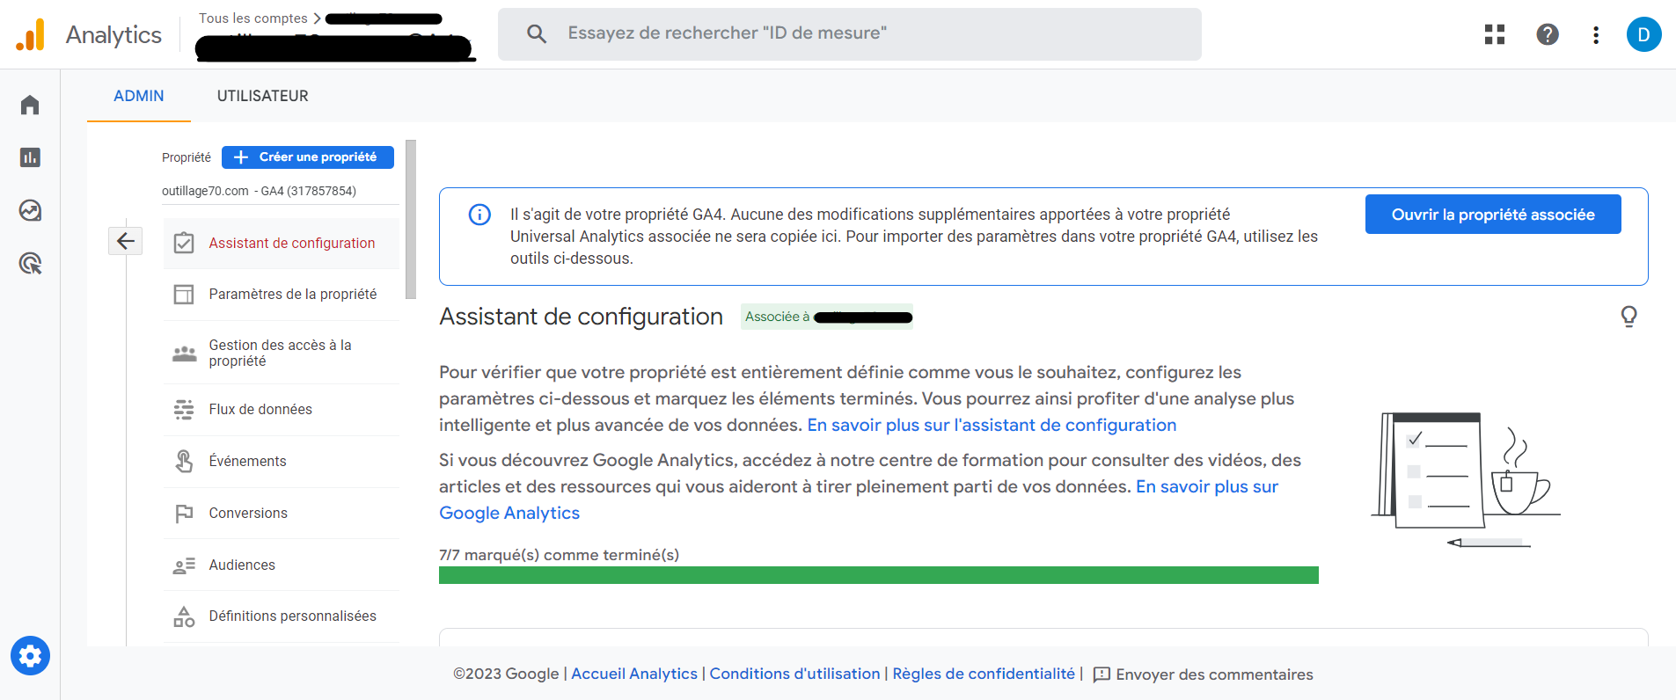Click the back arrow collapse button
Viewport: 1676px width, 700px height.
click(126, 241)
